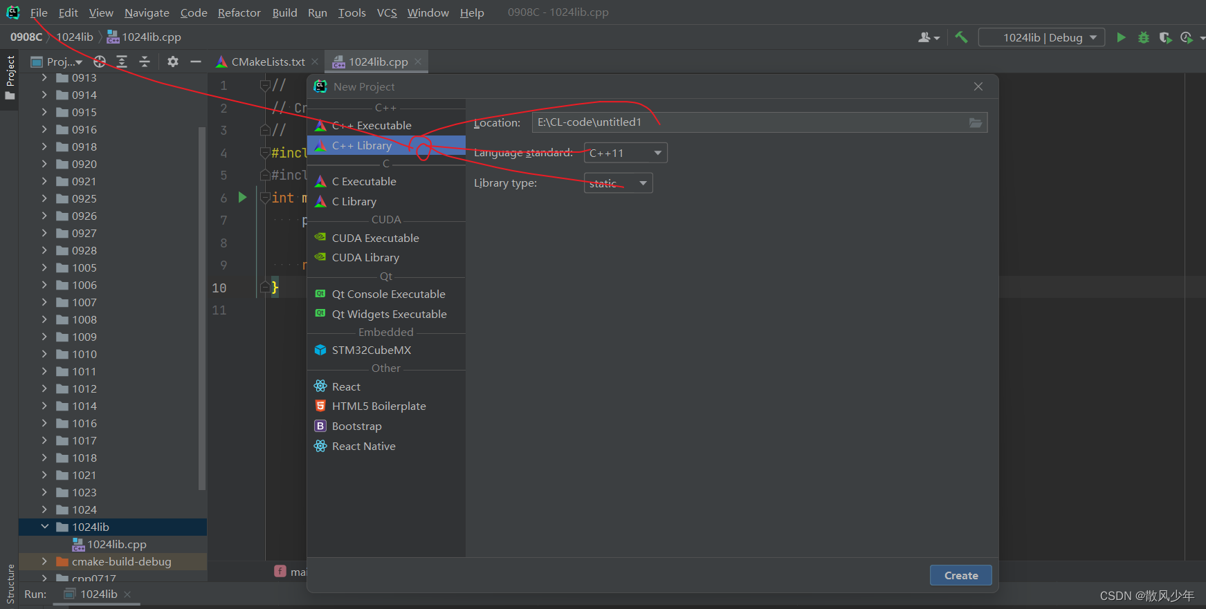Select Qt Widgets Executable type
Viewport: 1206px width, 609px height.
coord(386,314)
